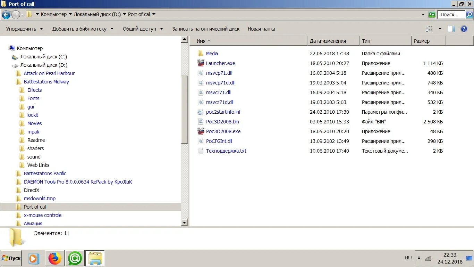The height and width of the screenshot is (267, 474).
Task: Select the msvcp71.dll file icon
Action: coord(201,73)
